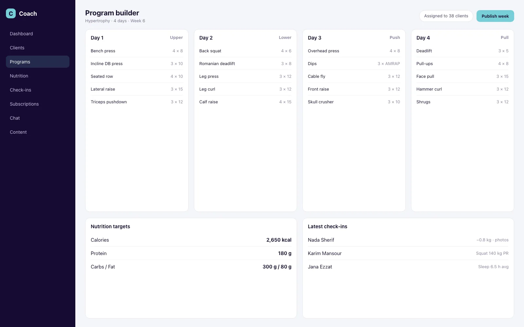Click the Day 1 card heading

coord(97,38)
